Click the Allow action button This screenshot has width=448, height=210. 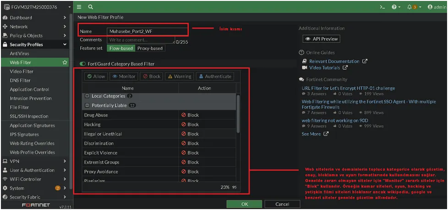(96, 76)
